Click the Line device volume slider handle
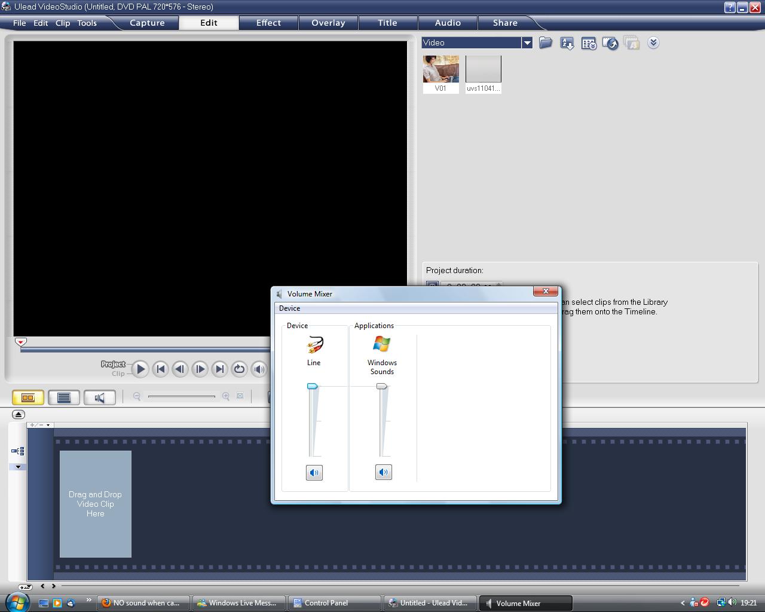Image resolution: width=765 pixels, height=612 pixels. click(x=313, y=386)
